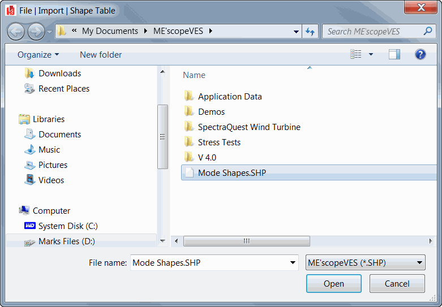Image resolution: width=442 pixels, height=307 pixels.
Task: Expand the File name history dropdown
Action: tap(293, 262)
